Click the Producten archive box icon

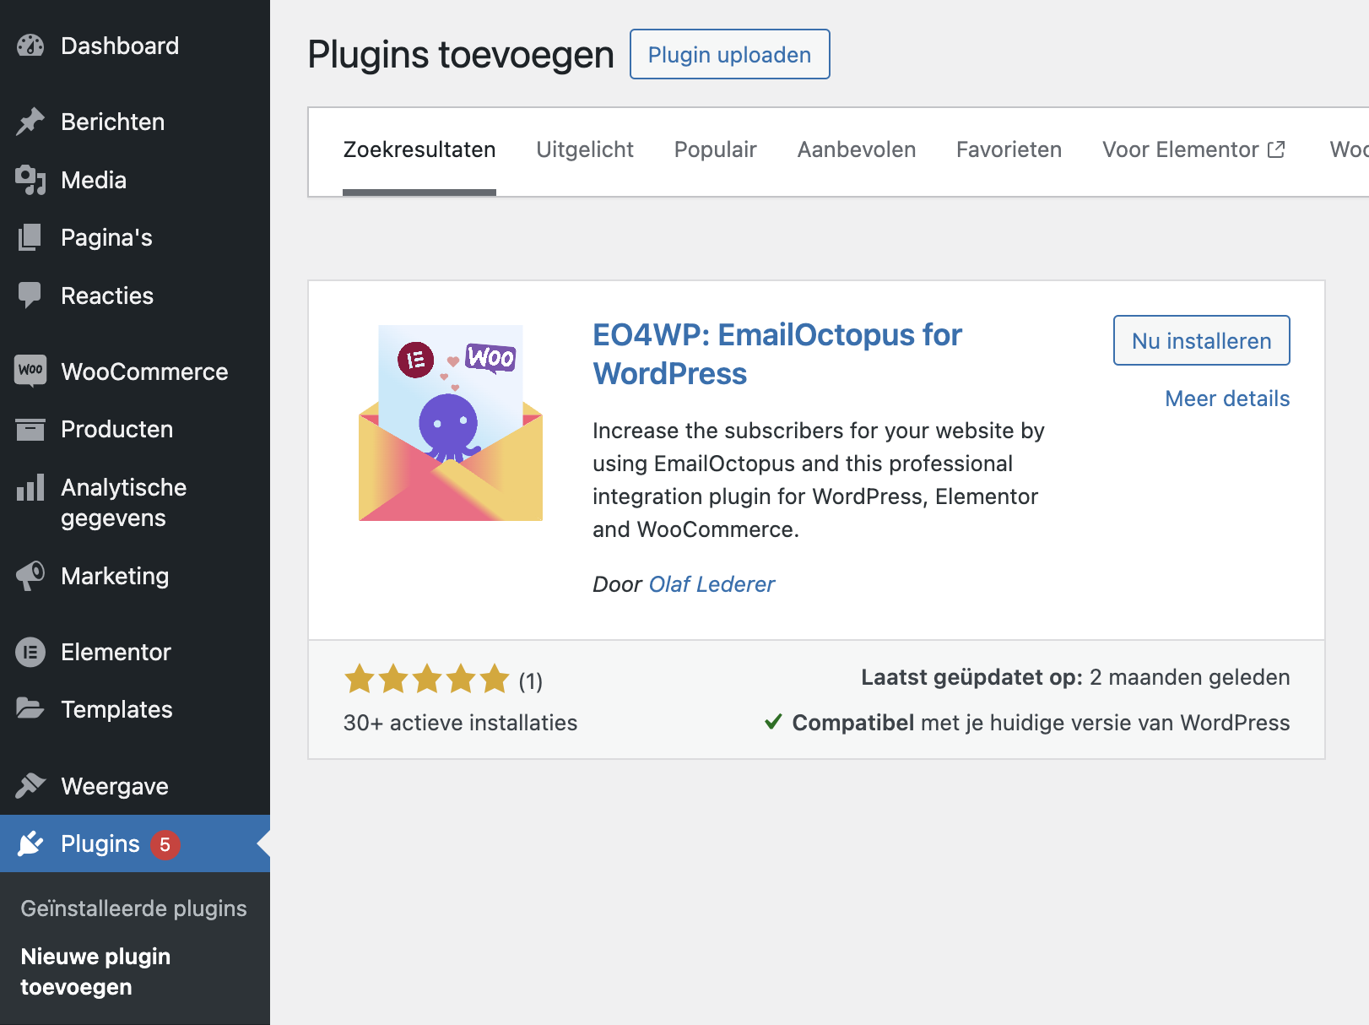pos(30,429)
